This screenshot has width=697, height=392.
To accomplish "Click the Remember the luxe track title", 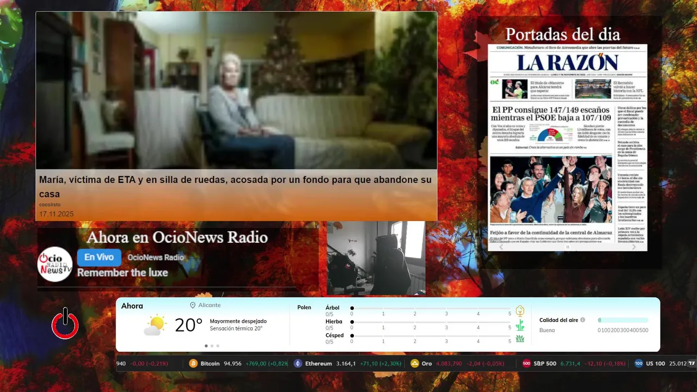I will [123, 273].
